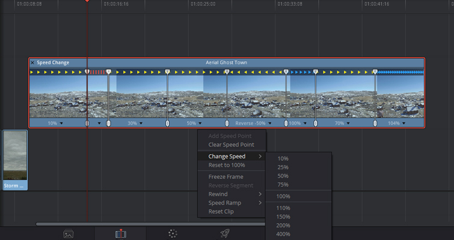Select the Storm clip thumbnail
454x240 pixels.
15,159
